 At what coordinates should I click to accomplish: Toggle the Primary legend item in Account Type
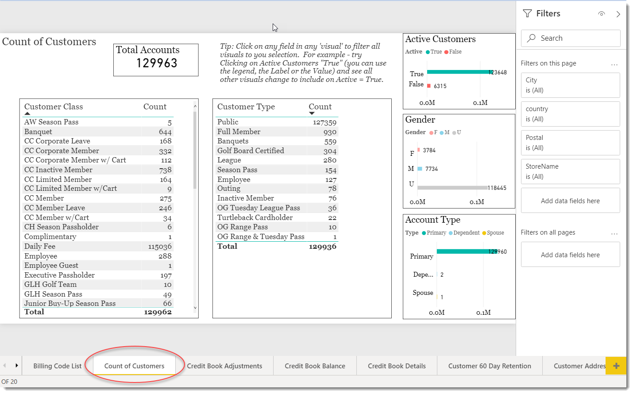pyautogui.click(x=434, y=233)
